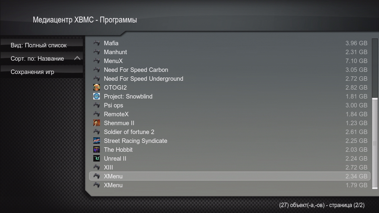Viewport: 379px width, 213px height.
Task: Click the gamepad icon beside MenuX
Action: (97, 61)
